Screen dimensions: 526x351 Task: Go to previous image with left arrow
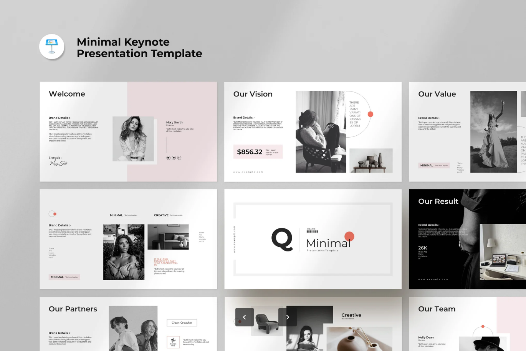click(245, 317)
